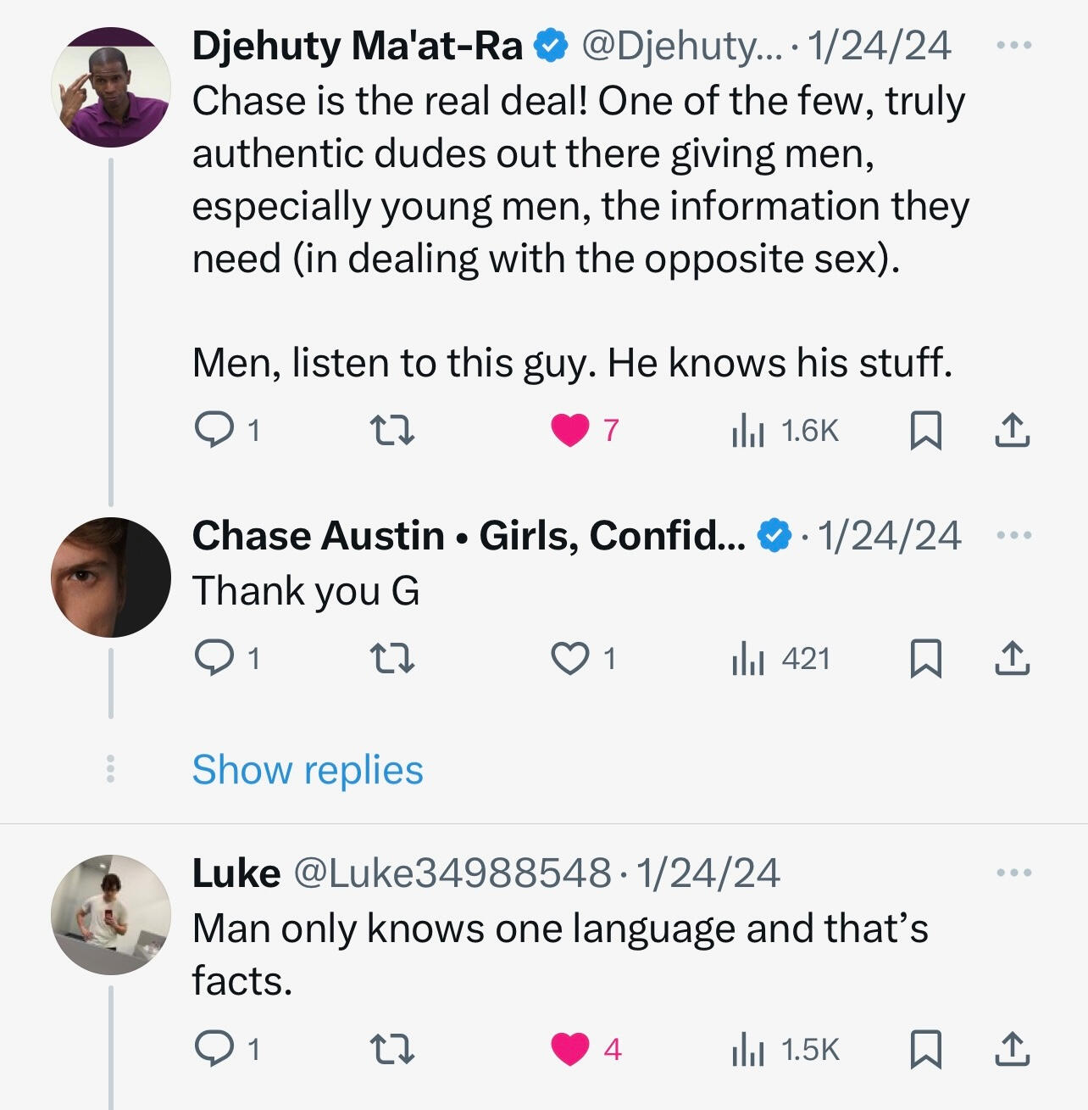This screenshot has height=1110, width=1088.
Task: Like Chase Austin's "Thank you G" reply
Action: pyautogui.click(x=570, y=659)
